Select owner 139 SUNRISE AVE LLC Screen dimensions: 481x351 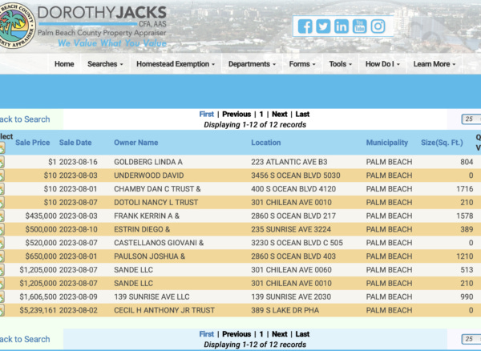[x=152, y=297]
